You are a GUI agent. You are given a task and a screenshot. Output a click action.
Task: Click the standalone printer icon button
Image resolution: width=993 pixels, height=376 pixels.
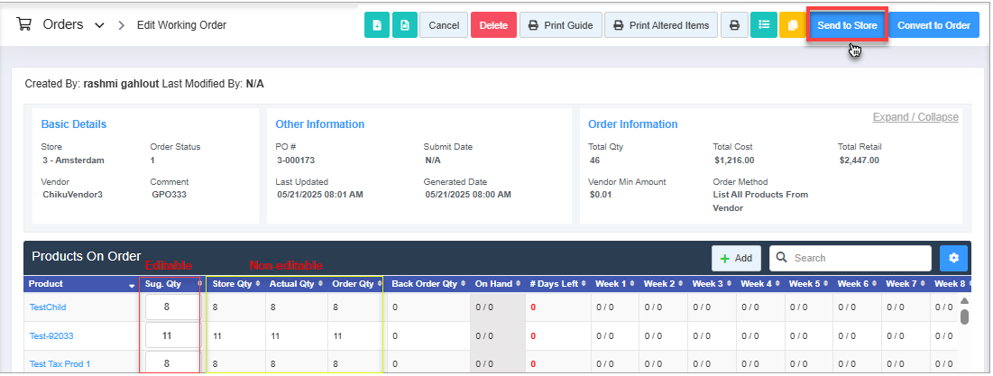click(x=735, y=25)
